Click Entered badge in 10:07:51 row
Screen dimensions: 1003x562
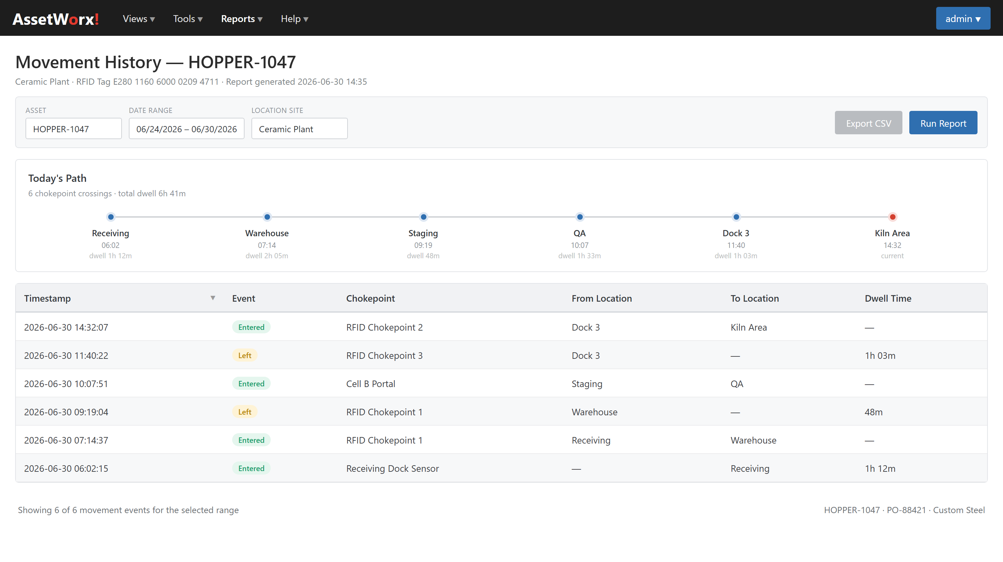(251, 384)
